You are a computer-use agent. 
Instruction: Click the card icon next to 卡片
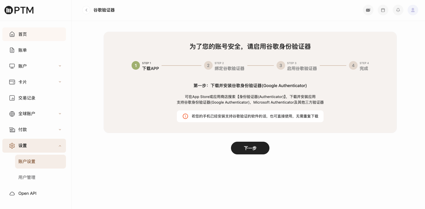click(x=12, y=82)
